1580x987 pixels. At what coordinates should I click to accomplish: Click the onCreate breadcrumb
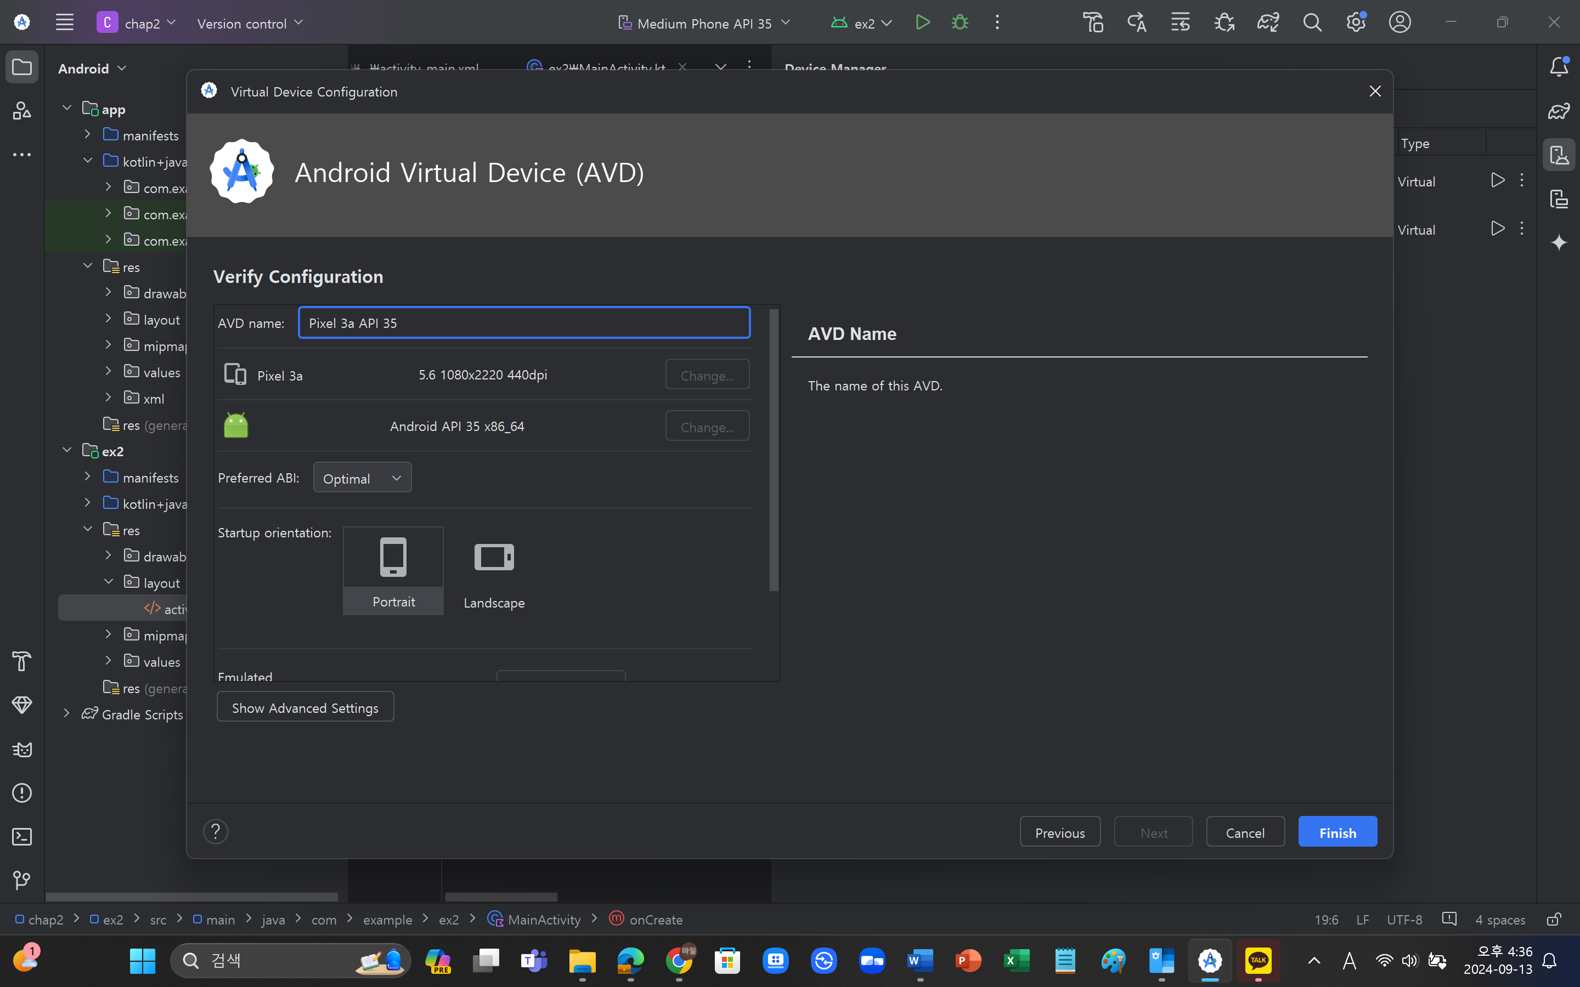646,919
